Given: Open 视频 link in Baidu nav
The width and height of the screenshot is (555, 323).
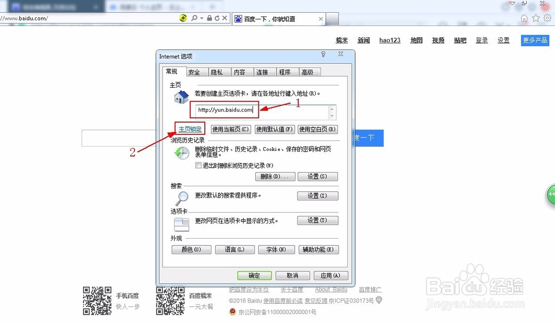Looking at the screenshot, I should [x=438, y=41].
